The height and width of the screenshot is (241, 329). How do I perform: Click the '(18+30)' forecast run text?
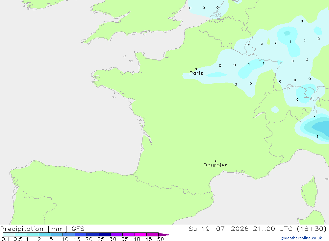[312, 229]
